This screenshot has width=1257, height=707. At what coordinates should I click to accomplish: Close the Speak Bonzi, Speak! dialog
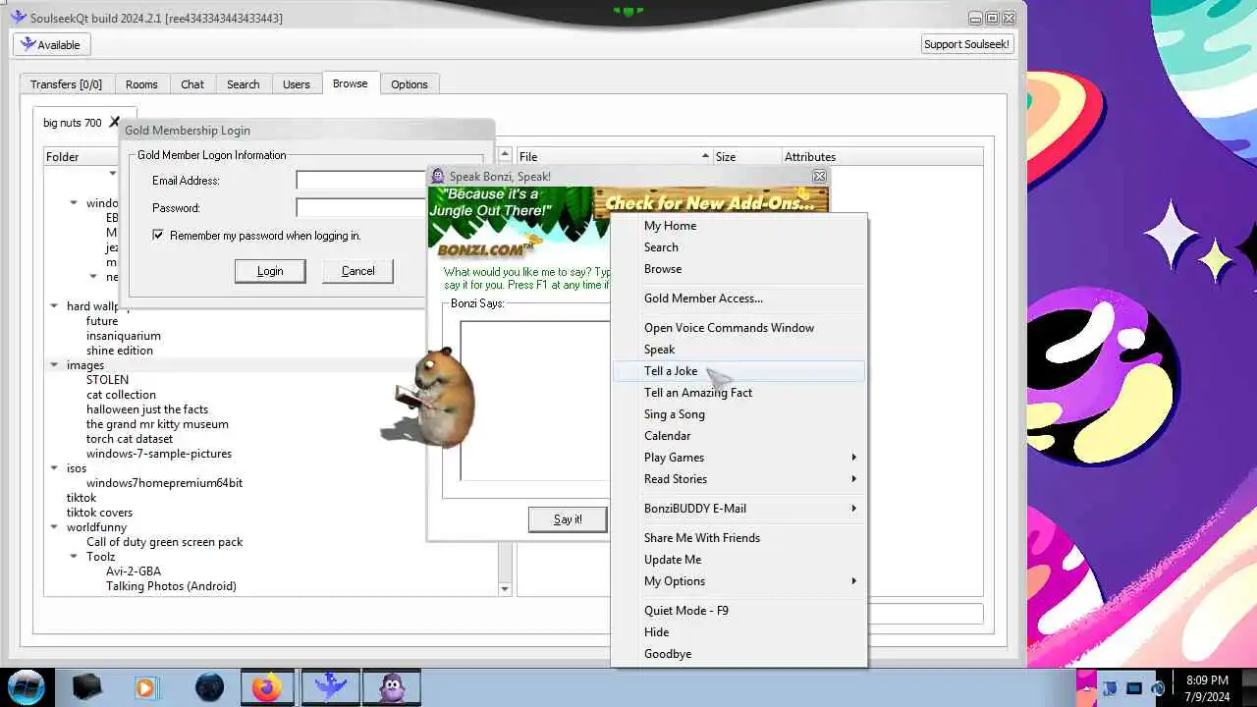[819, 177]
